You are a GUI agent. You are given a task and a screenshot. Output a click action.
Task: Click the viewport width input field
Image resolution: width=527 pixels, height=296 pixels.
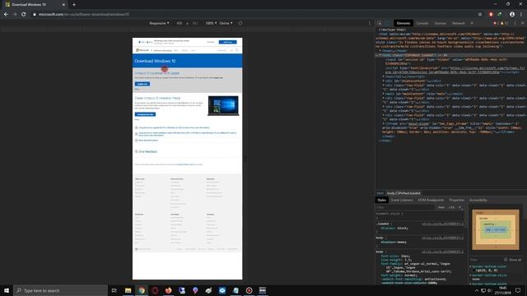[x=180, y=23]
